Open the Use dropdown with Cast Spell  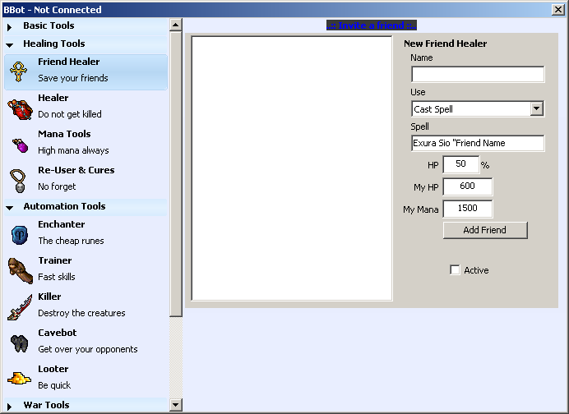coord(478,108)
